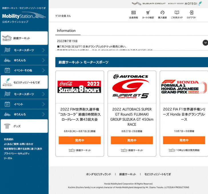The width and height of the screenshot is (208, 194).
Task: Click the MobilityStation site logo
Action: (24, 16)
